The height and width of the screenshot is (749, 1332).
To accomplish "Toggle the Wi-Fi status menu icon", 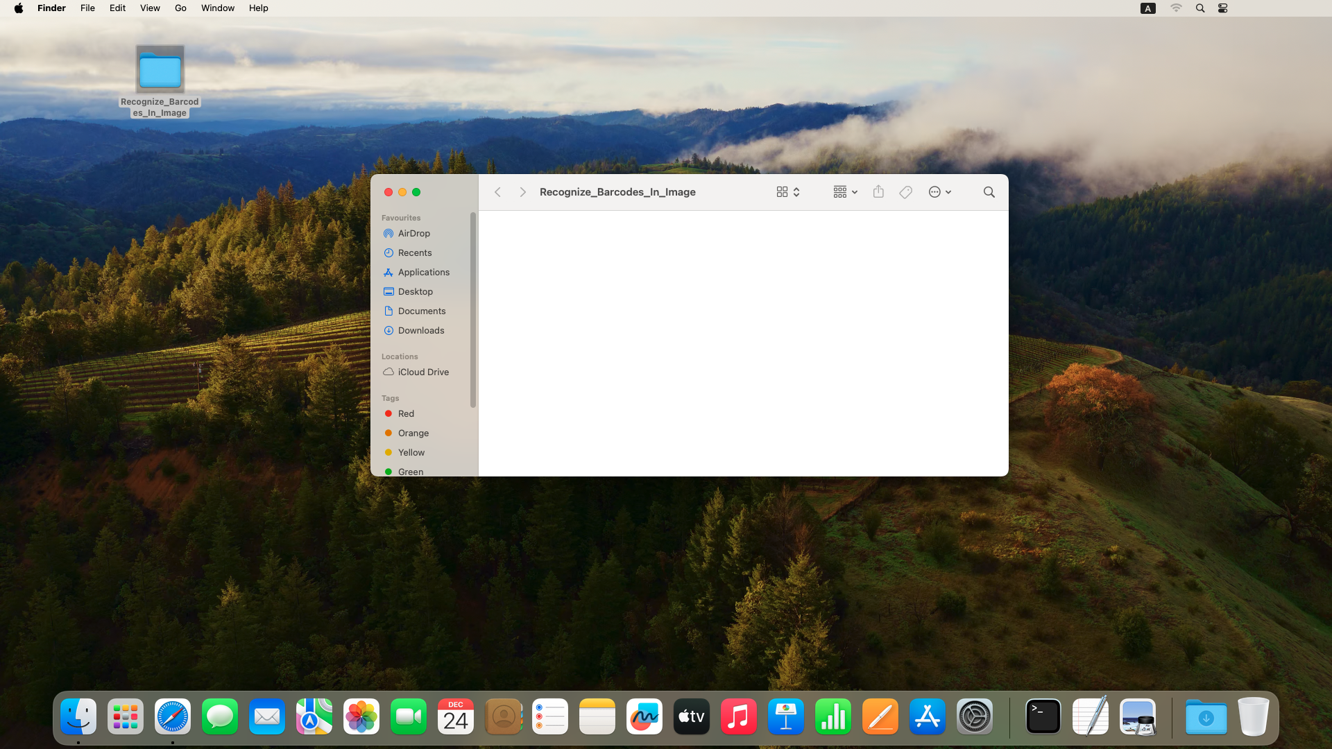I will coord(1176,8).
